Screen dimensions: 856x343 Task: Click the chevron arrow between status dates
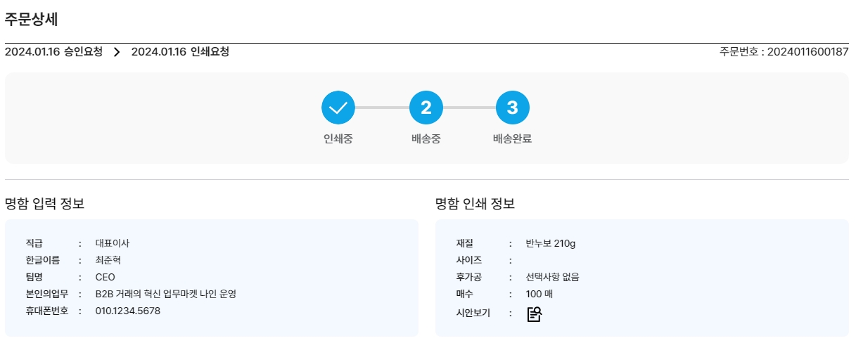117,52
